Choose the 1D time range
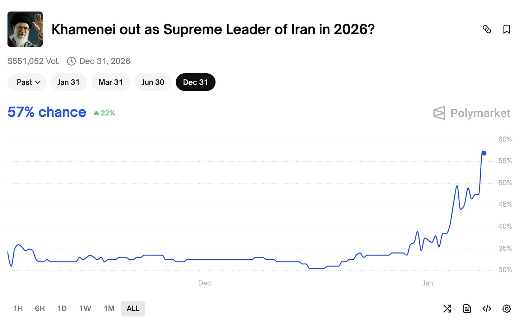This screenshot has width=523, height=329. pos(62,309)
